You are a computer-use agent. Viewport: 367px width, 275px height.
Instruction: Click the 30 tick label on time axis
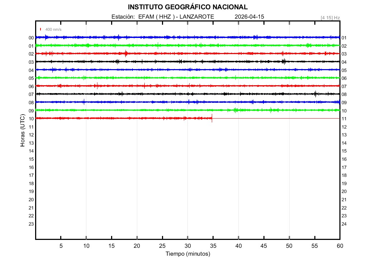click(187, 246)
